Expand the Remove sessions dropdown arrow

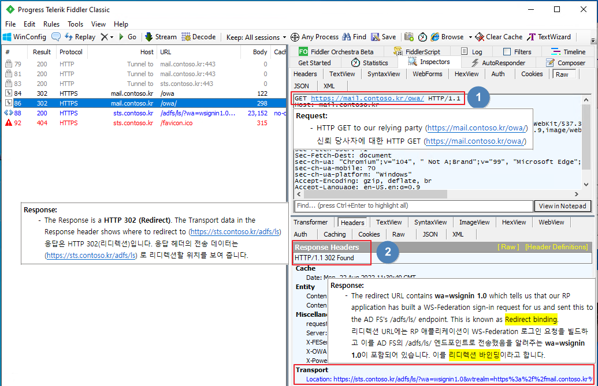click(112, 38)
